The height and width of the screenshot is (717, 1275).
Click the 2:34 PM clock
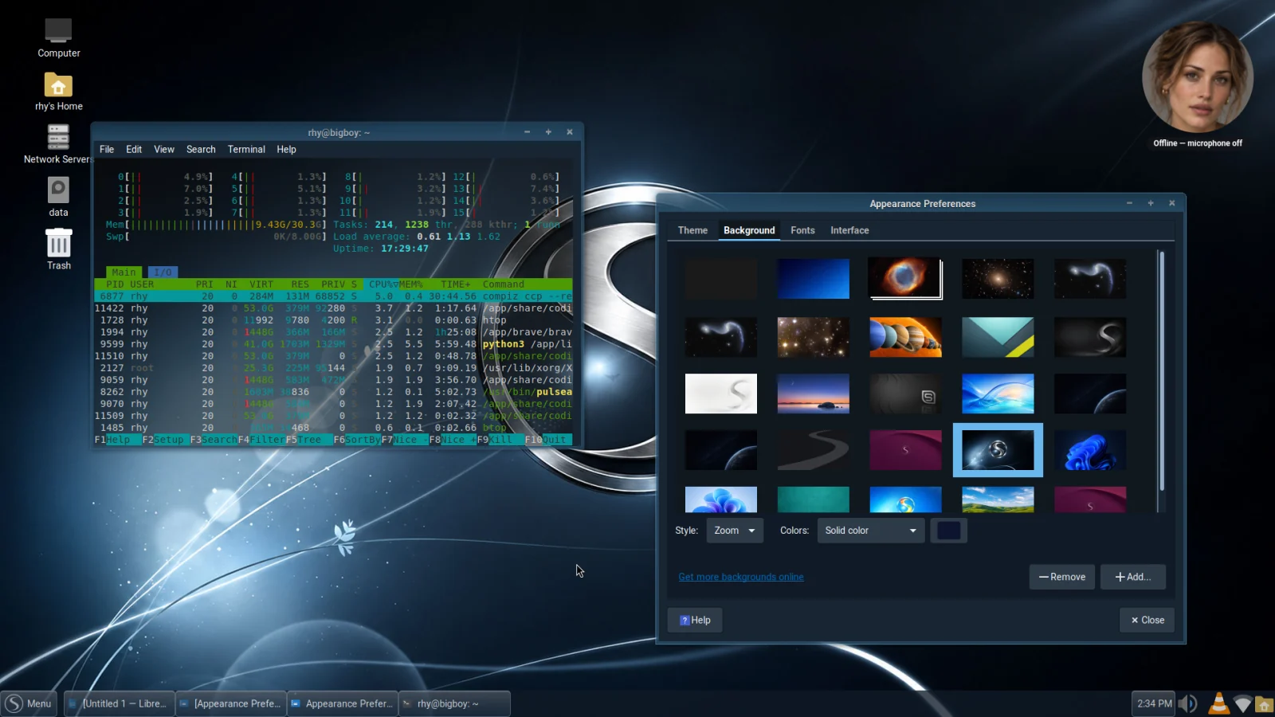[1154, 703]
